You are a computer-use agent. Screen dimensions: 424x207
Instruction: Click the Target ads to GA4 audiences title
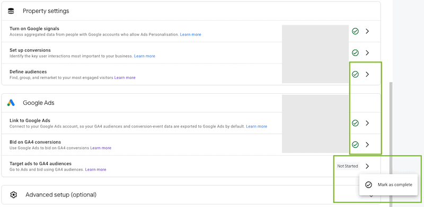pos(41,164)
